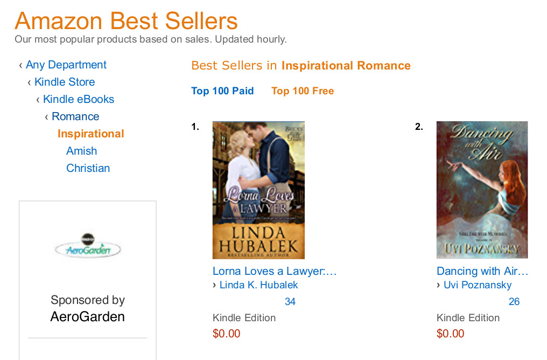Viewport: 547px width, 360px height.
Task: Open the Amish subcategory
Action: tap(82, 151)
